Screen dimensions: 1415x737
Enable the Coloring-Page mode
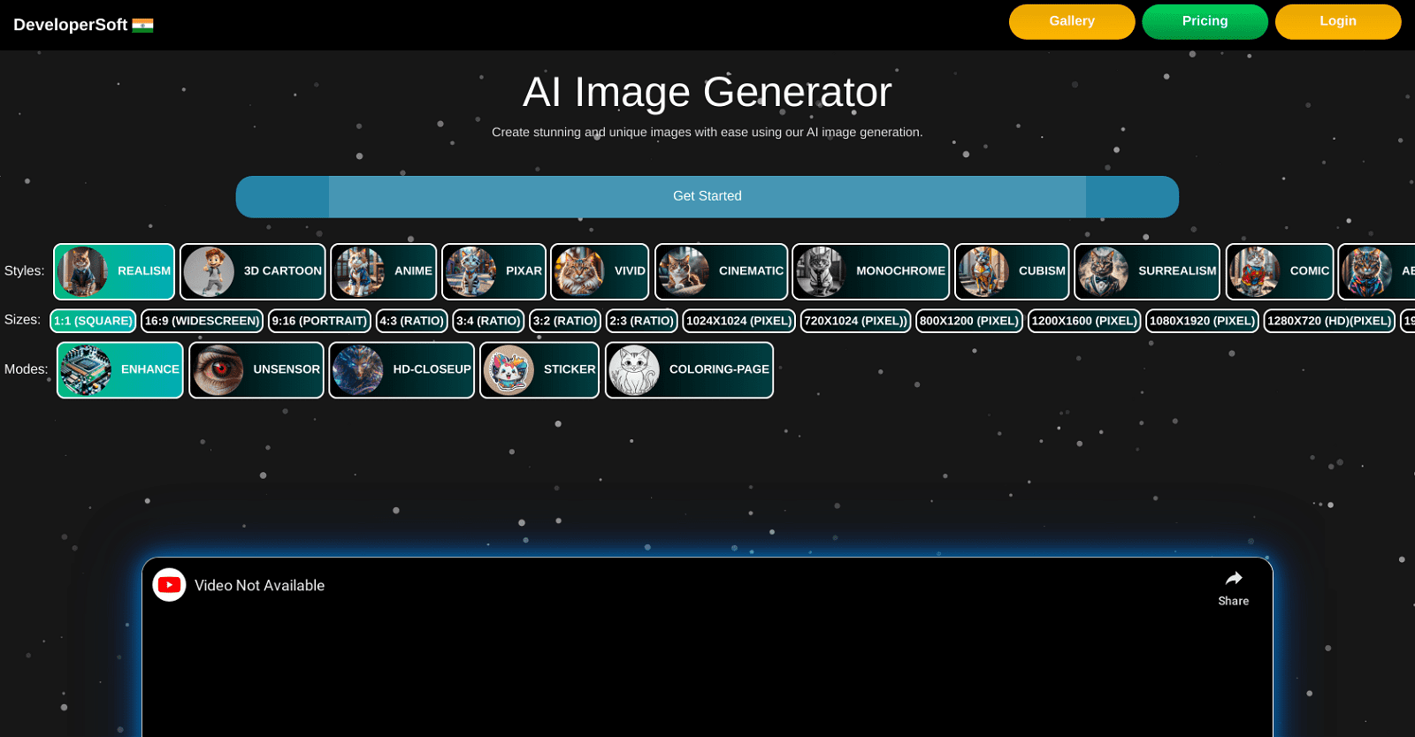pyautogui.click(x=689, y=369)
